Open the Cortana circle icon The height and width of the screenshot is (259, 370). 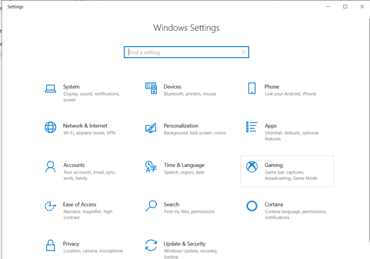[252, 206]
